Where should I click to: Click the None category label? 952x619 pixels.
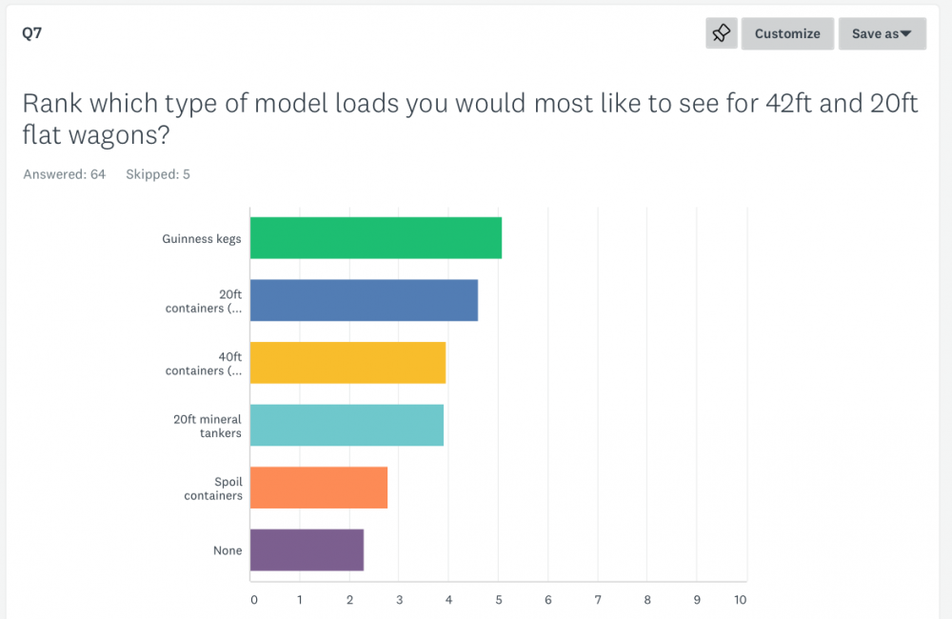click(228, 550)
